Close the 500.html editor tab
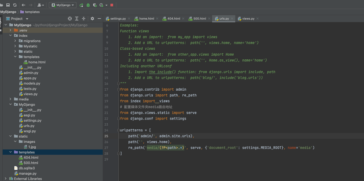This screenshot has width=364, height=181. pyautogui.click(x=209, y=19)
